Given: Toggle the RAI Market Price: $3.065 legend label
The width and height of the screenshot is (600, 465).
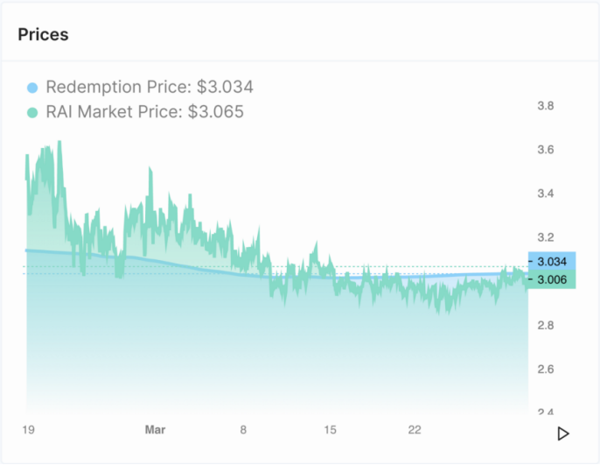Looking at the screenshot, I should [x=144, y=112].
